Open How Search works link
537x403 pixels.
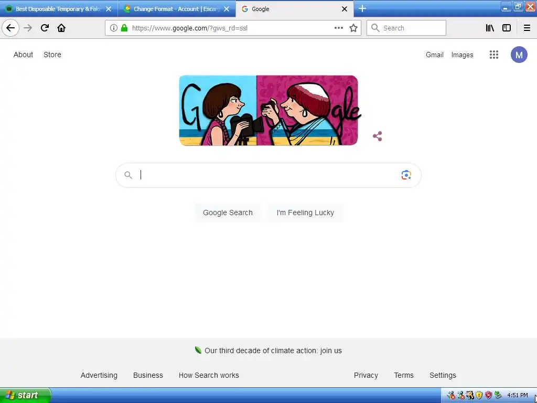209,375
